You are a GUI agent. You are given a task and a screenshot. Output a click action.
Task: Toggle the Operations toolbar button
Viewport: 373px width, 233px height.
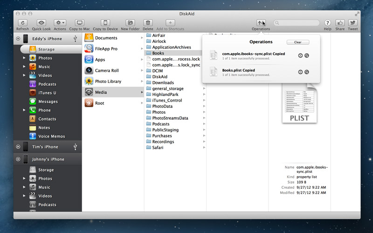[261, 23]
